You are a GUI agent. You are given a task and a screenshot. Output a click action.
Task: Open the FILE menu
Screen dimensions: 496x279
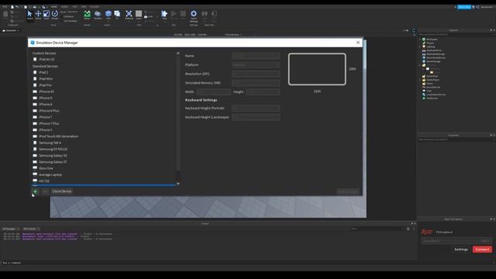[5, 7]
